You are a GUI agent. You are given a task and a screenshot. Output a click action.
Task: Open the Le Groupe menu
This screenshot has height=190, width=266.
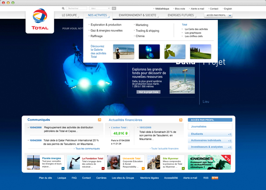coord(69,15)
